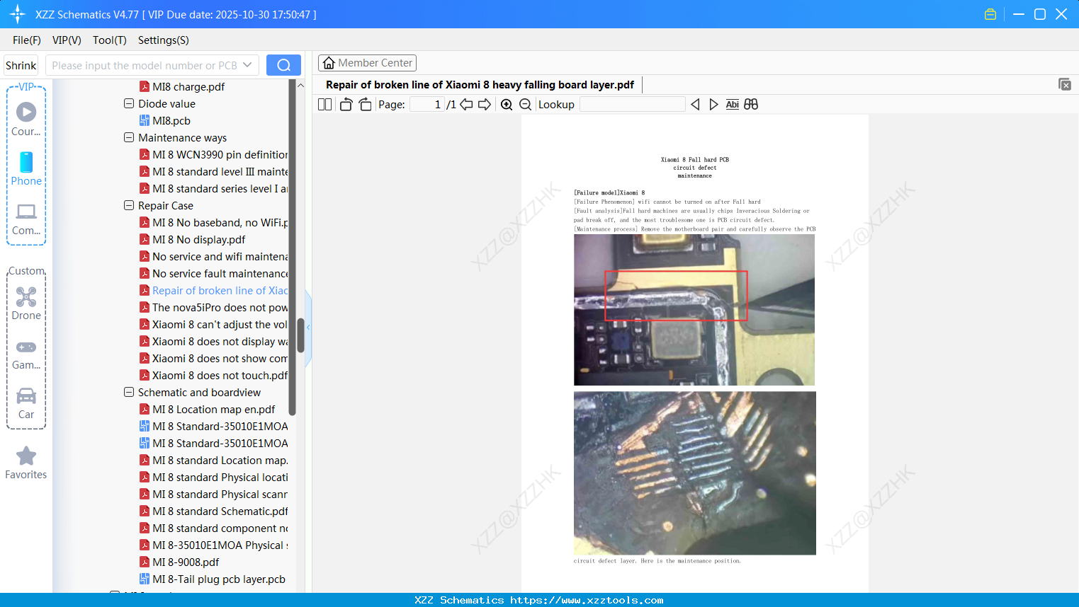Visit the xzztools.com link
This screenshot has height=607, width=1079.
tap(587, 600)
